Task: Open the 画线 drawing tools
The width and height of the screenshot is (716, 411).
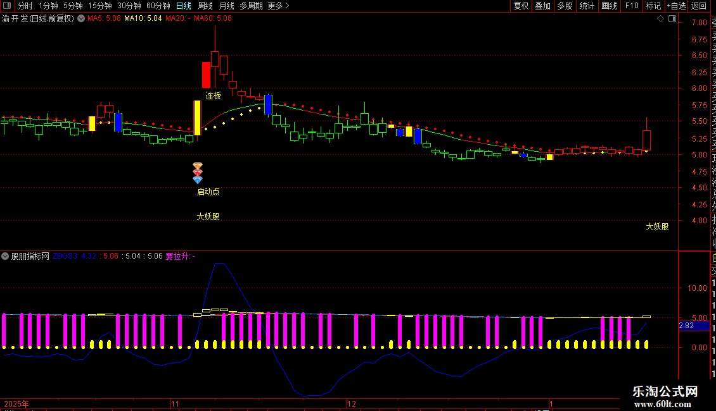Action: 609,6
